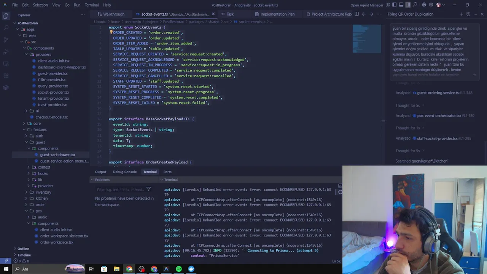Click PostRestoran breadcrumb in editor path
This screenshot has height=274, width=487.
pos(173,22)
